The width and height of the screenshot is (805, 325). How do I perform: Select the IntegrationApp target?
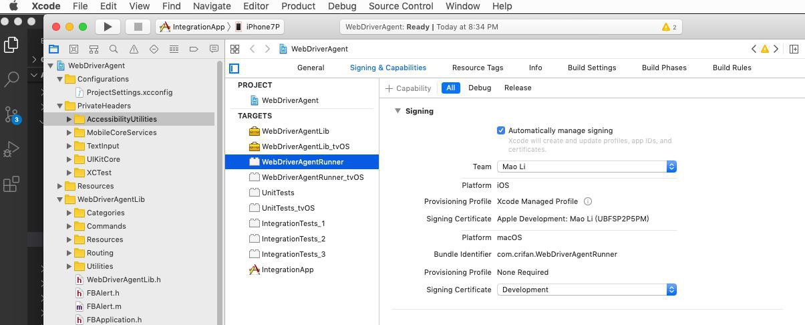[x=287, y=269]
